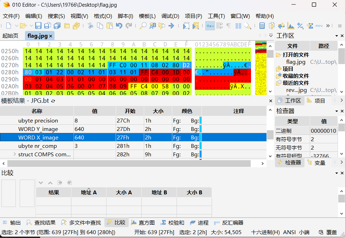Toggle the paragraph mark display button

click(x=229, y=26)
